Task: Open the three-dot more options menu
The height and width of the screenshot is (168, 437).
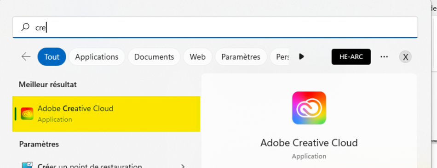Action: [384, 57]
